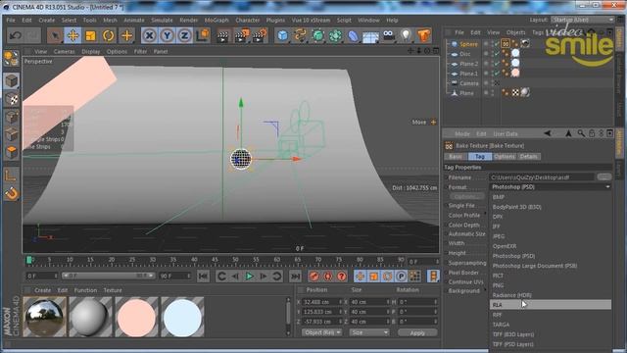
Task: Click the green timeline playhead marker
Action: [x=29, y=260]
